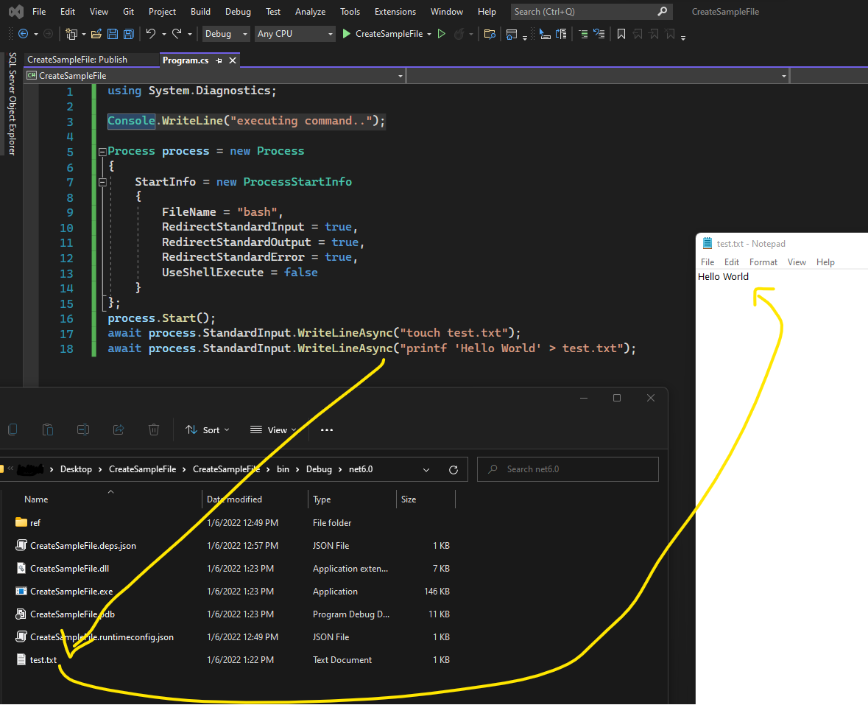This screenshot has width=868, height=705.
Task: Toggle a bookmark using the toolbar icon
Action: click(621, 34)
